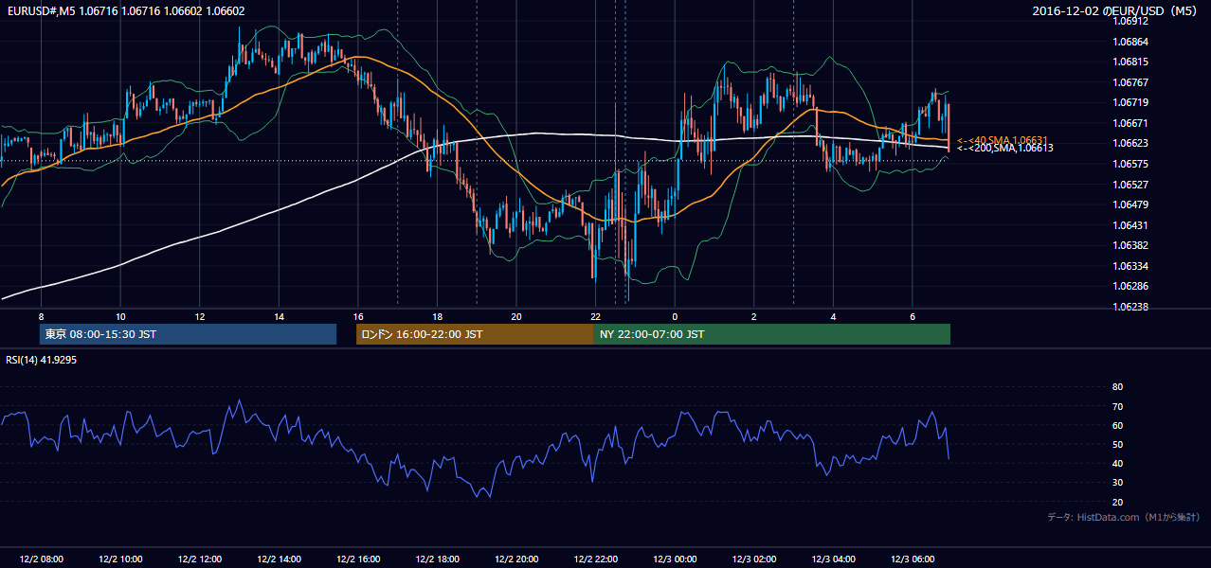The width and height of the screenshot is (1211, 568).
Task: Click price axis label 1.06912
Action: coord(1130,21)
